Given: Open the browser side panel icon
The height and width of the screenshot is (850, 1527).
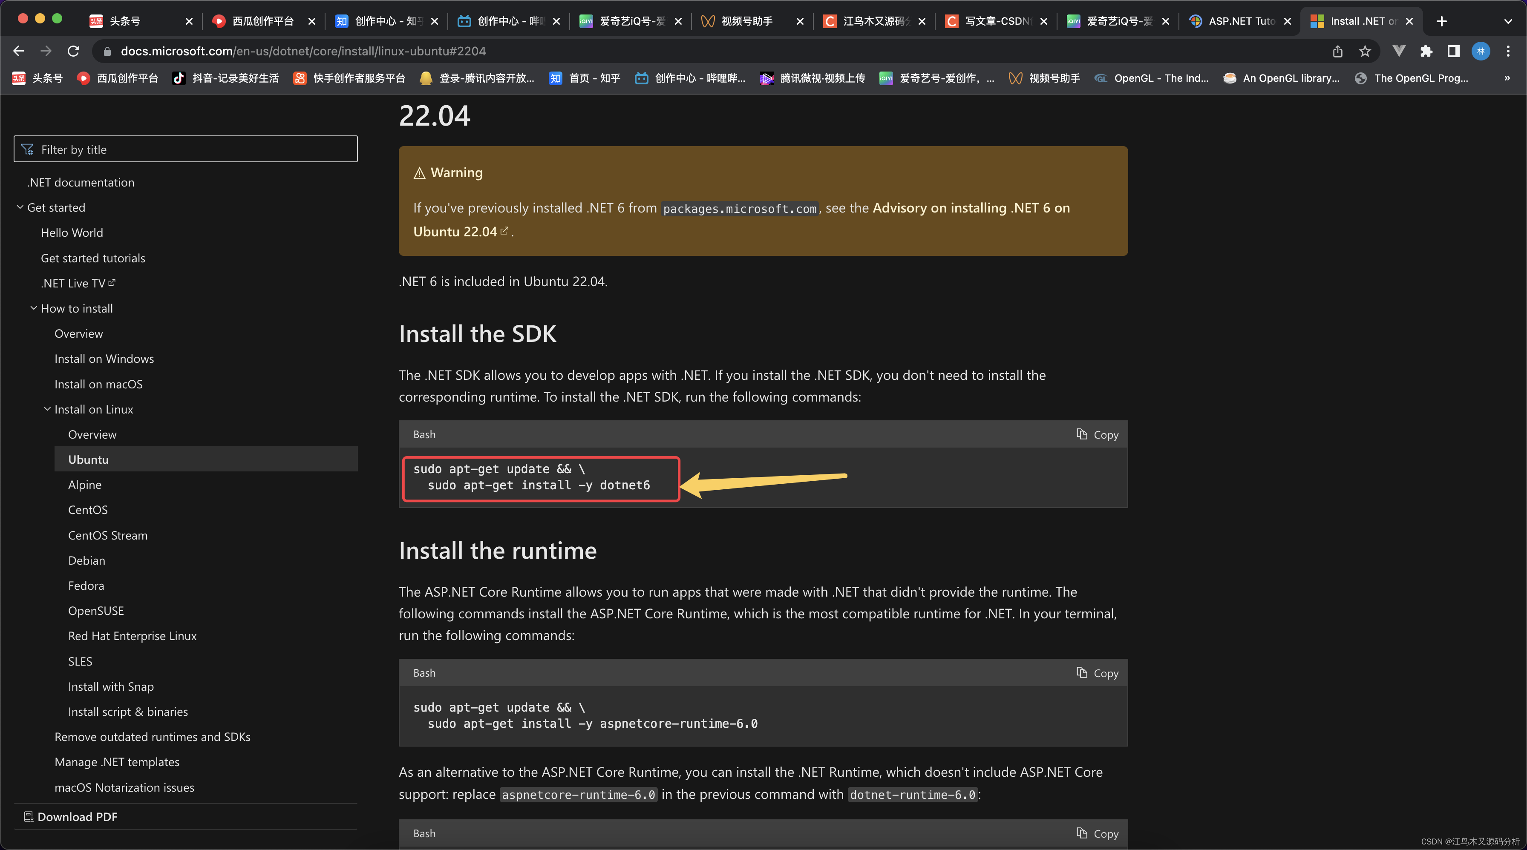Looking at the screenshot, I should tap(1453, 51).
